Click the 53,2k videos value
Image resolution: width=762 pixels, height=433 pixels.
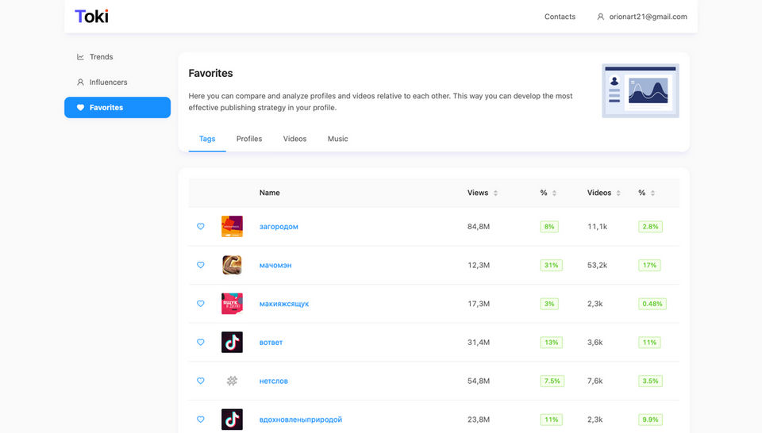pyautogui.click(x=597, y=265)
